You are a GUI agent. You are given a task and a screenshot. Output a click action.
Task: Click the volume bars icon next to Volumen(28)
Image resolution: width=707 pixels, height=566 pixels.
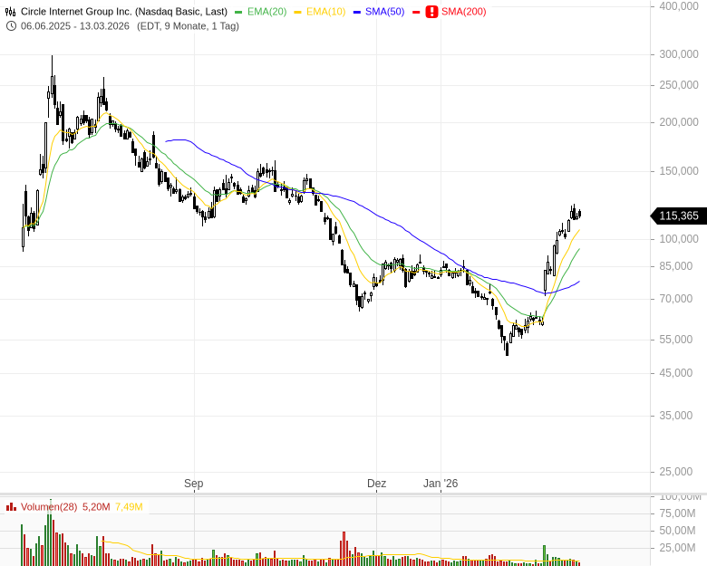pyautogui.click(x=11, y=507)
